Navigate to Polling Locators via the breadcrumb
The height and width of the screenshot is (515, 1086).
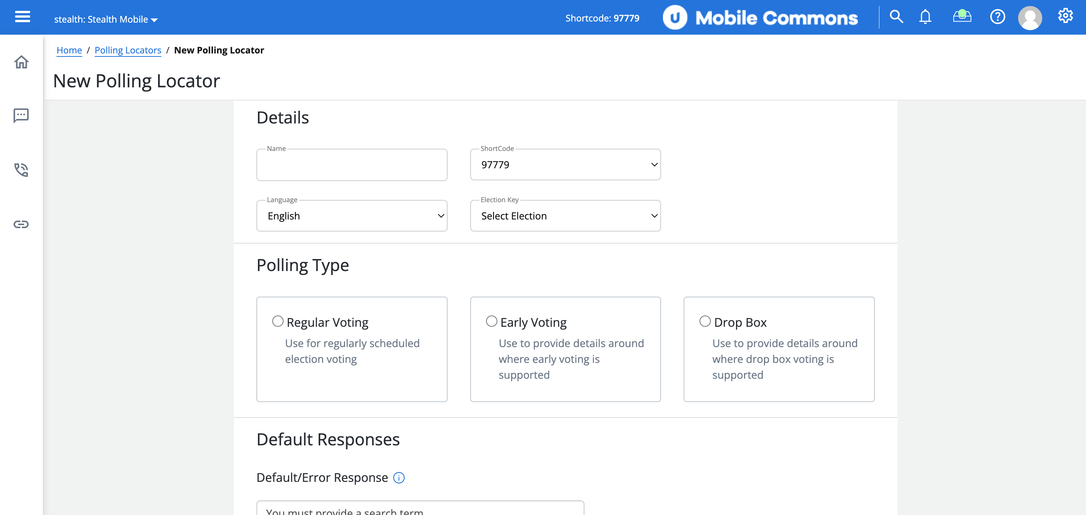coord(128,50)
